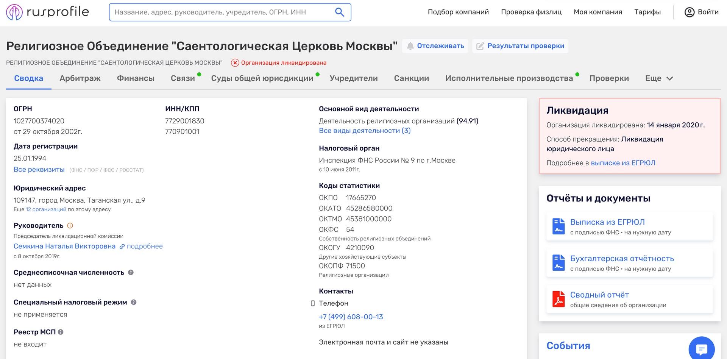Click help icon beside Реестр МСП
This screenshot has height=359, width=727.
pos(61,332)
